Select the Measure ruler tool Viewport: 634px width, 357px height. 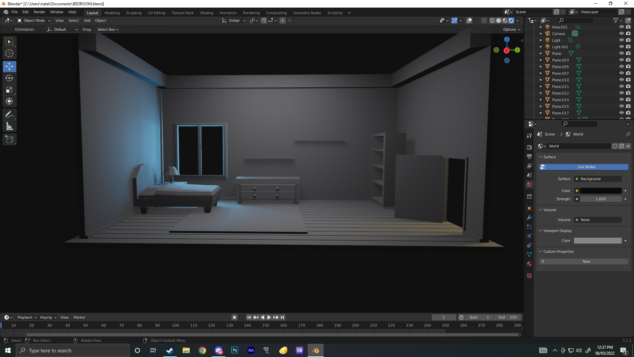tap(9, 126)
